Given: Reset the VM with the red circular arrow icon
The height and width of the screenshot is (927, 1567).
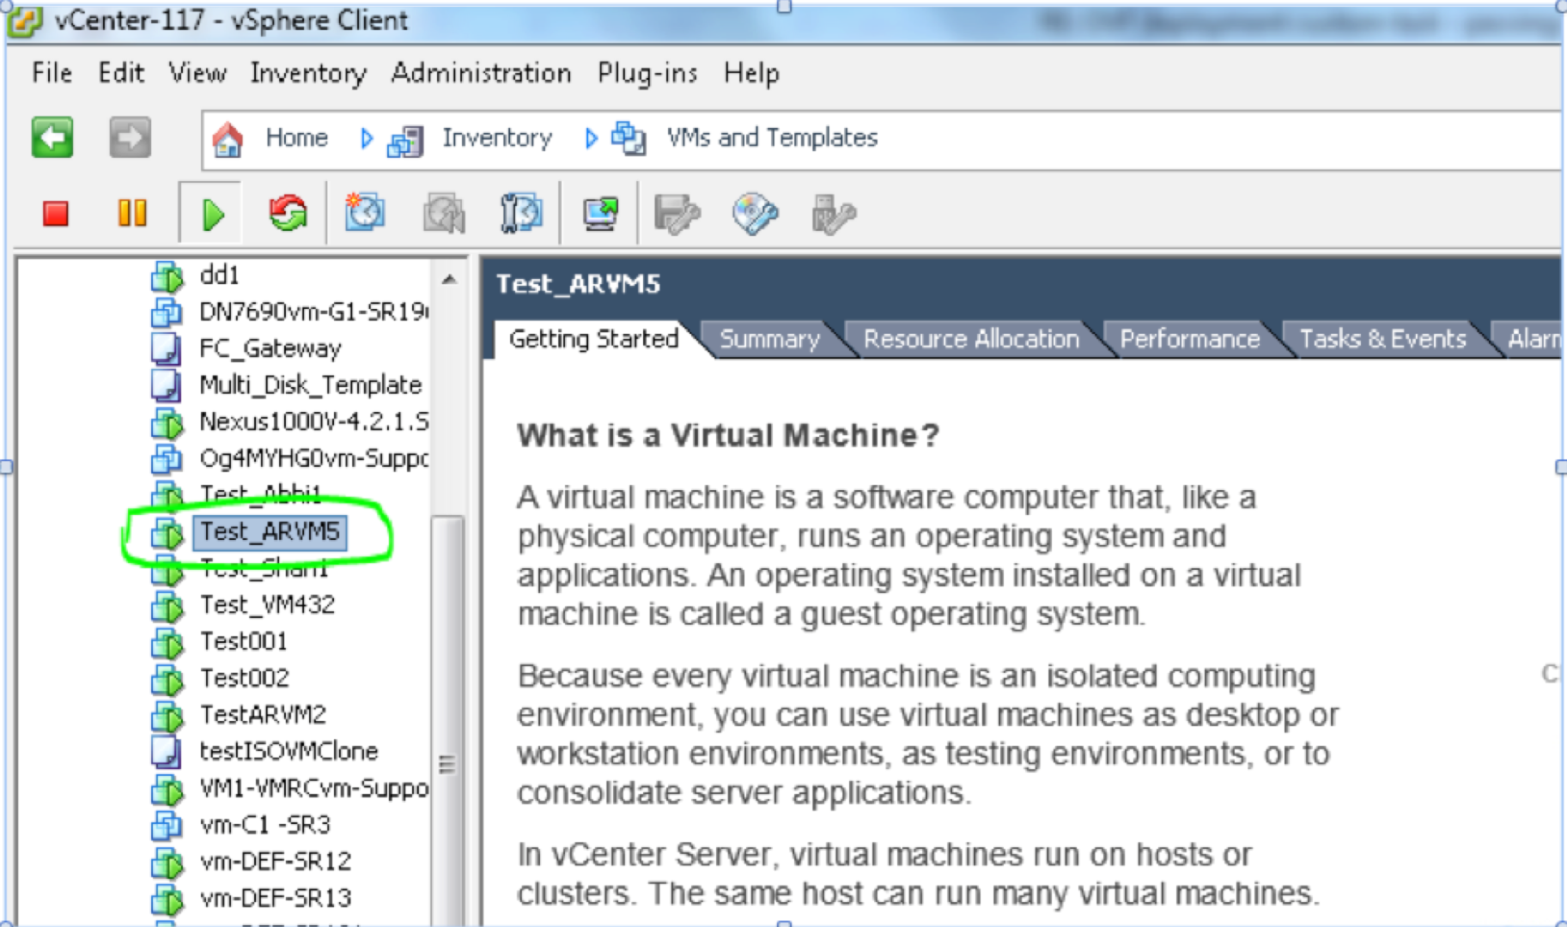Looking at the screenshot, I should click(288, 213).
